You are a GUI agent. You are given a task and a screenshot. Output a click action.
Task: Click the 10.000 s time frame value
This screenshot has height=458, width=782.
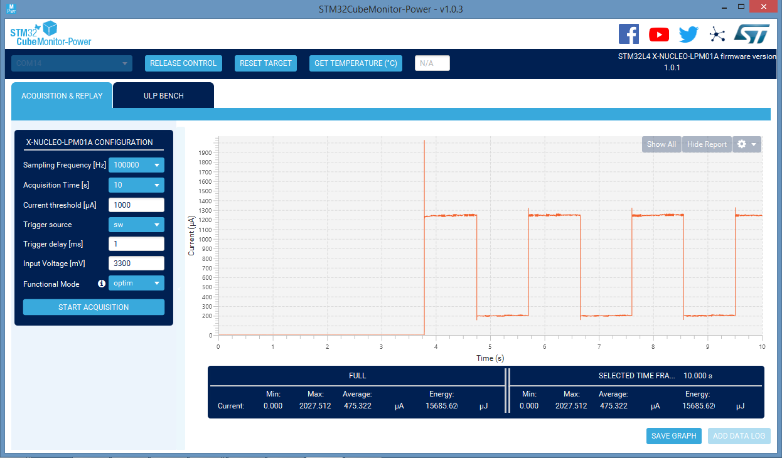coord(698,376)
